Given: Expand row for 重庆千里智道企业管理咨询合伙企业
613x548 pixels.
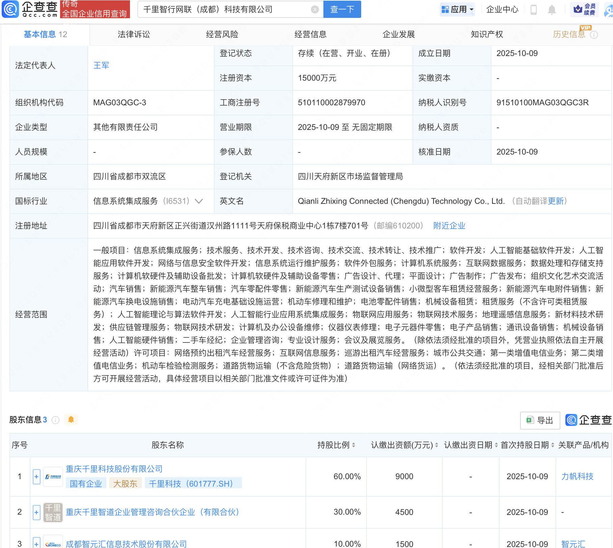Looking at the screenshot, I should tap(36, 512).
